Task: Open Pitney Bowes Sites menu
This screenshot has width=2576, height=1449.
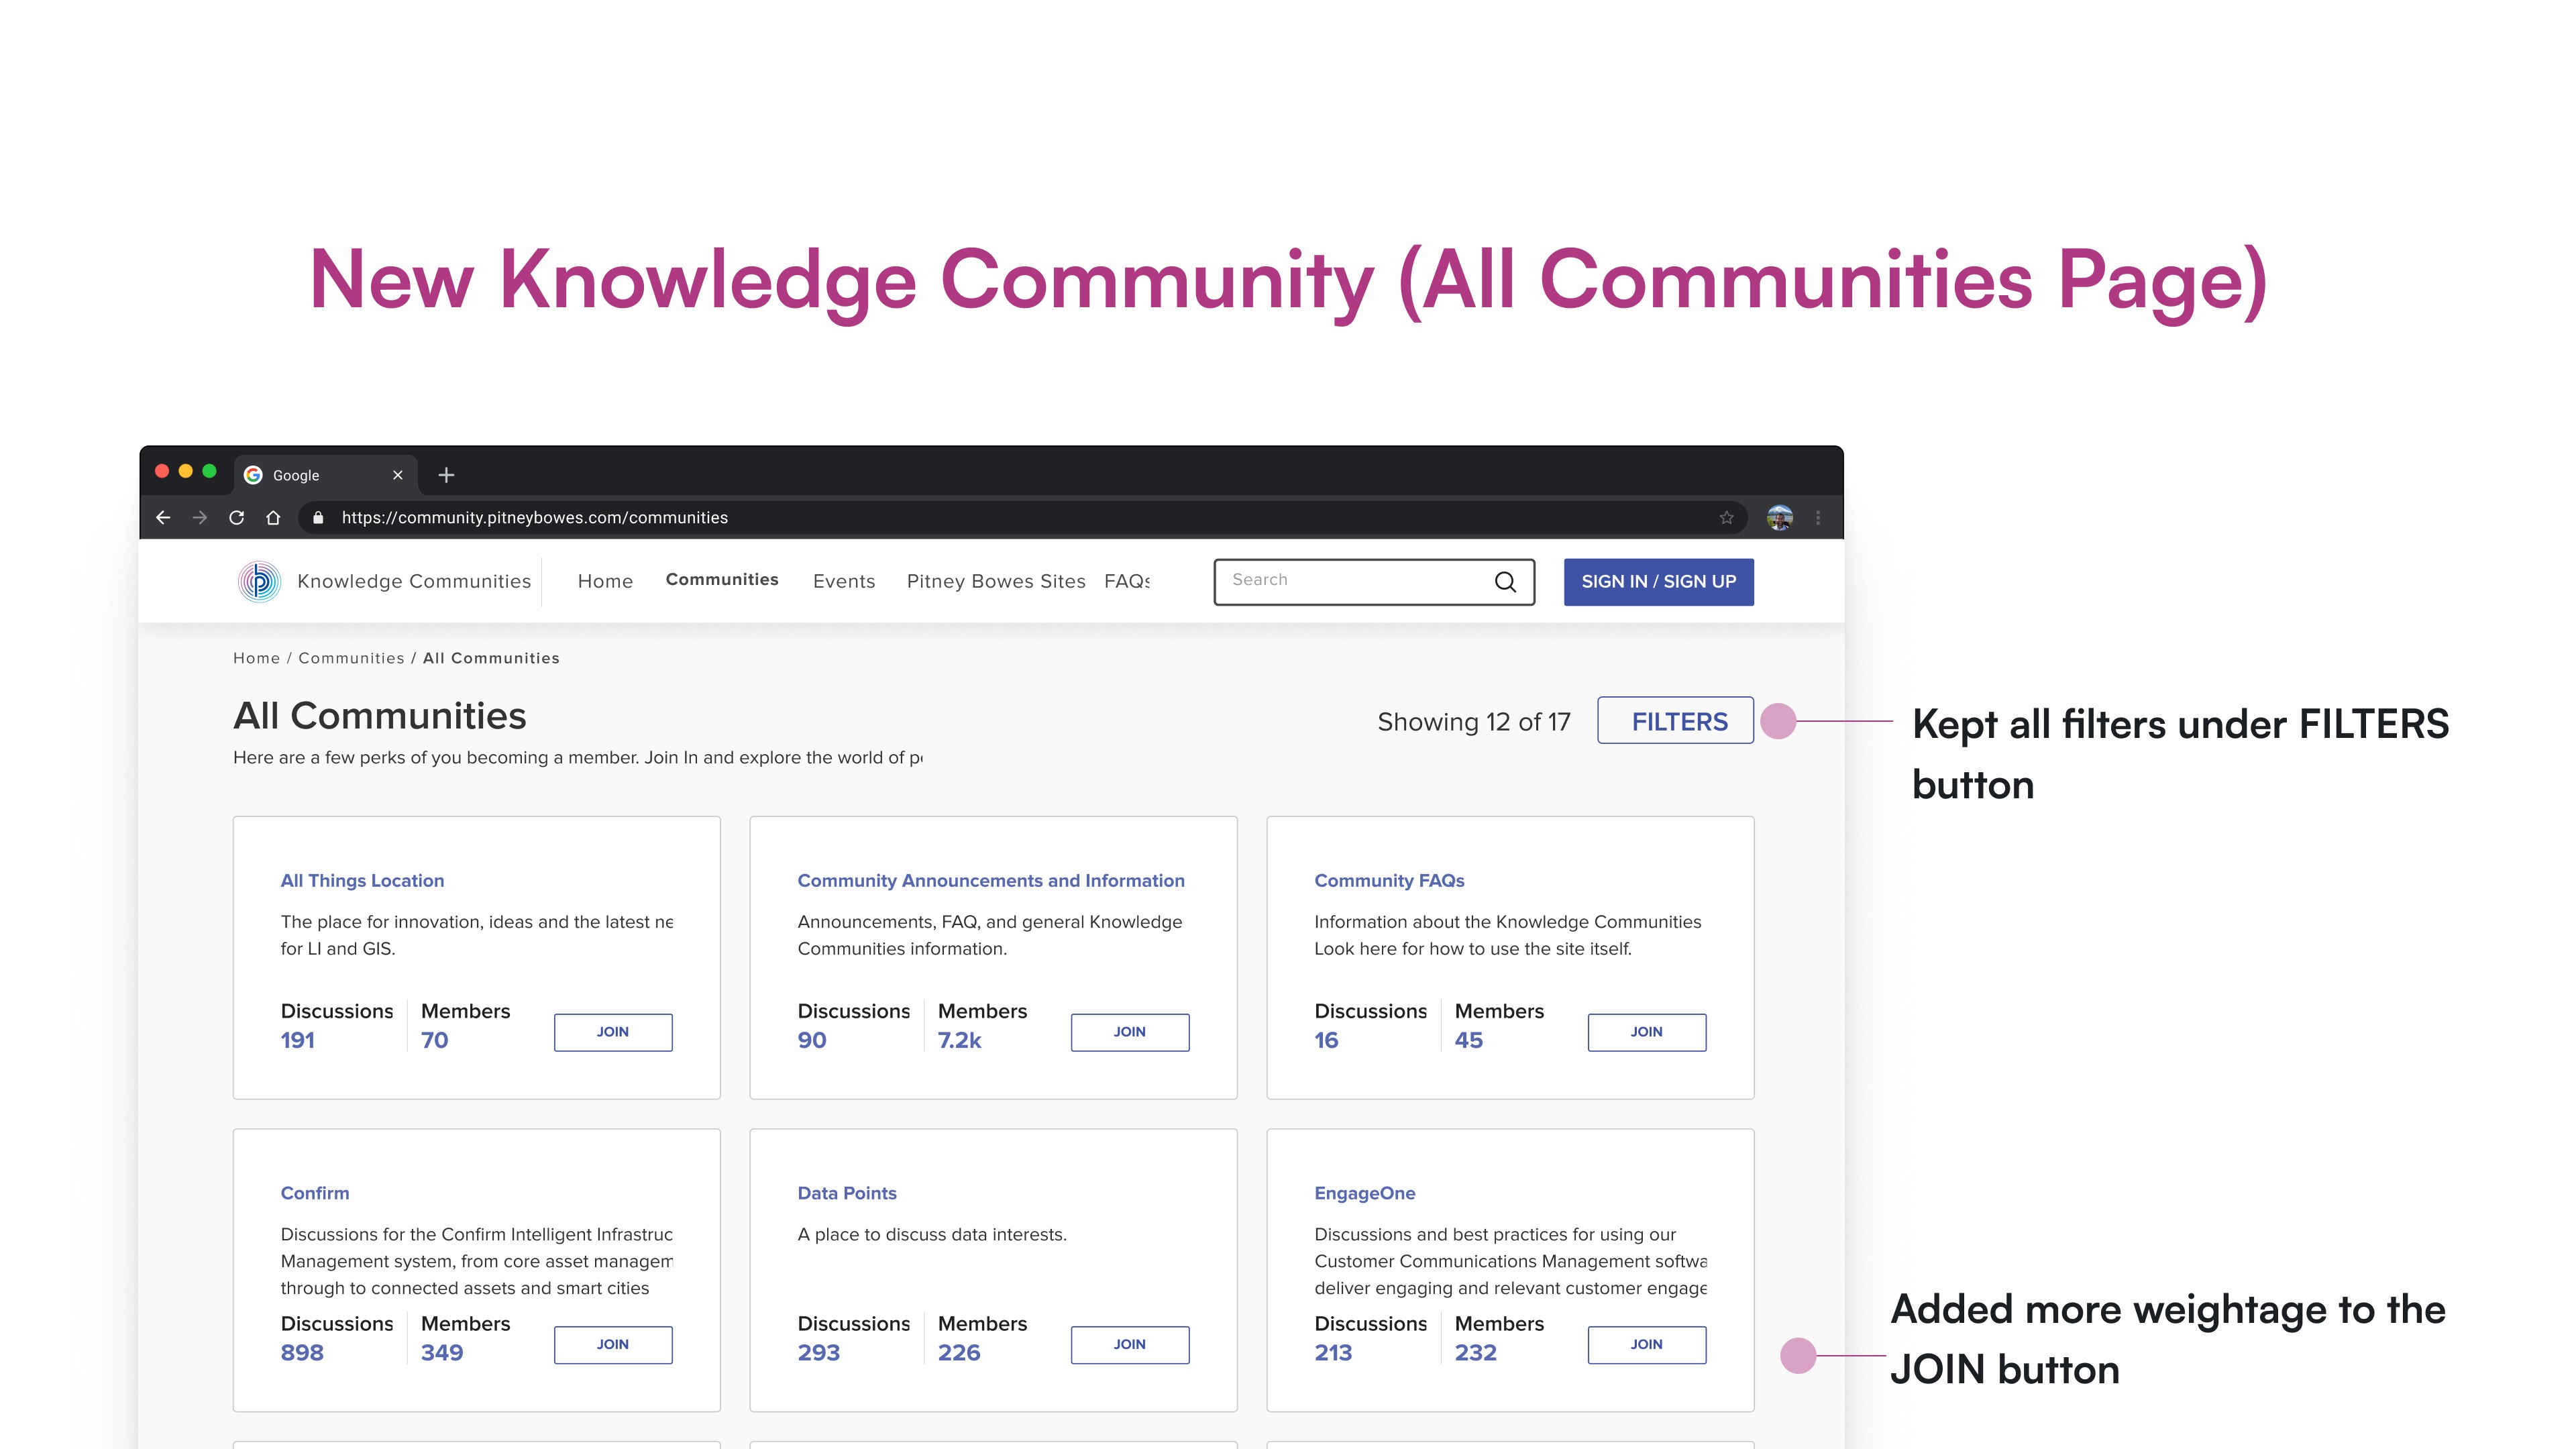Action: [995, 581]
